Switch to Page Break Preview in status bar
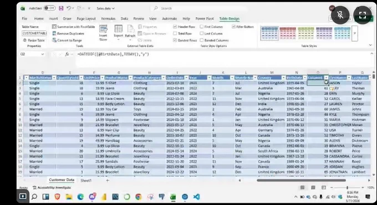Viewport: 377px width, 205px height. (x=324, y=187)
